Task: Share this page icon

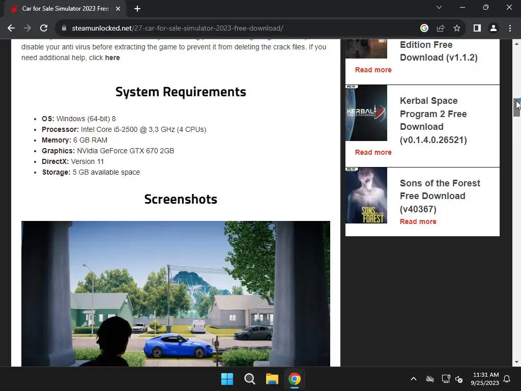Action: click(x=441, y=29)
